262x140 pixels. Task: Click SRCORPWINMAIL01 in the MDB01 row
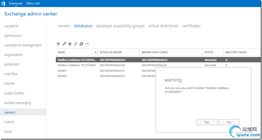coord(112,71)
